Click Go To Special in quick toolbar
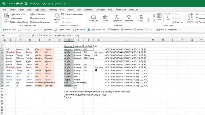This screenshot has width=205, height=115. (x=9, y=30)
